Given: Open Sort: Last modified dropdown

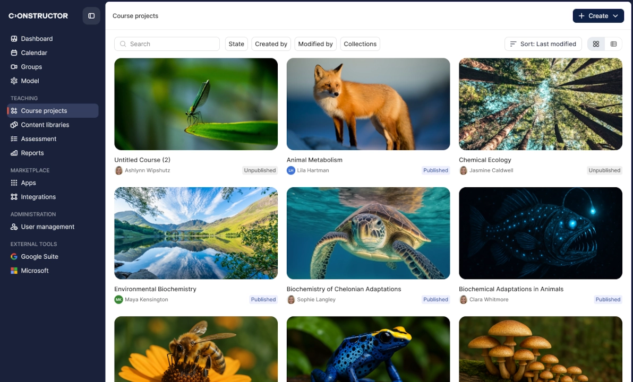Looking at the screenshot, I should pos(543,44).
